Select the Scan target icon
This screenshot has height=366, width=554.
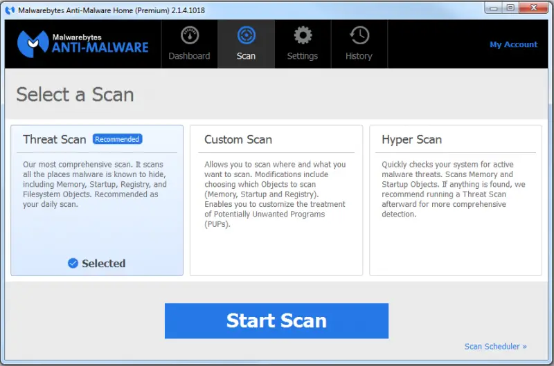click(x=247, y=35)
